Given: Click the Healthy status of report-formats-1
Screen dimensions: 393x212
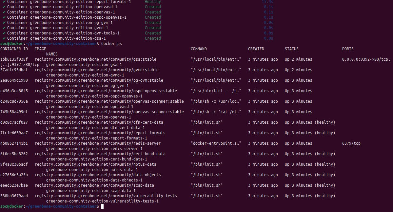Looking at the screenshot, I should [x=153, y=2].
